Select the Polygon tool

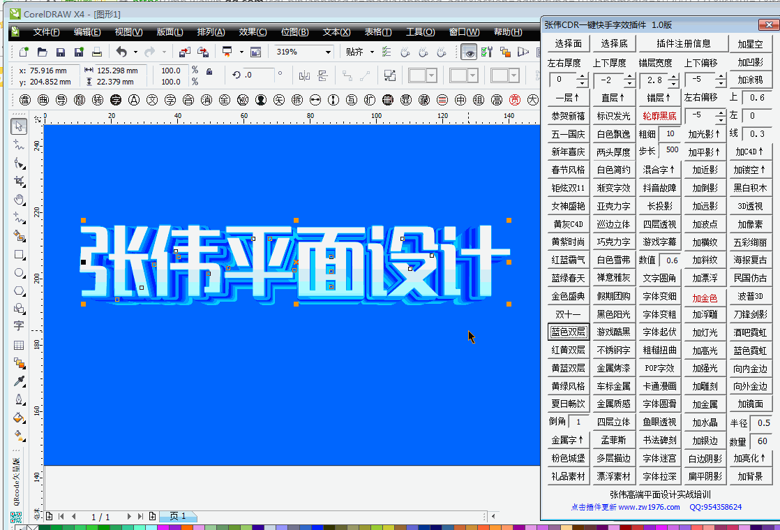(19, 290)
